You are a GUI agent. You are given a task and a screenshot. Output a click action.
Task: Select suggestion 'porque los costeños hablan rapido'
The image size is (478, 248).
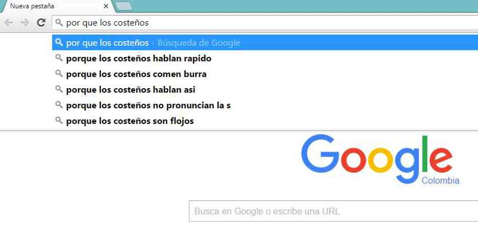click(x=265, y=58)
